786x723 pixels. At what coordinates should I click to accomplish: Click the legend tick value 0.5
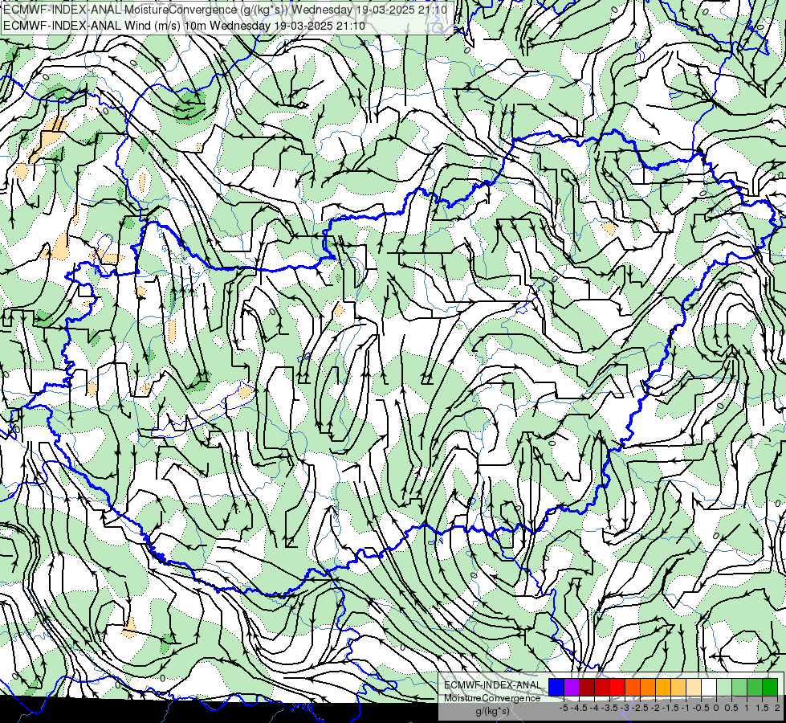[x=731, y=708]
